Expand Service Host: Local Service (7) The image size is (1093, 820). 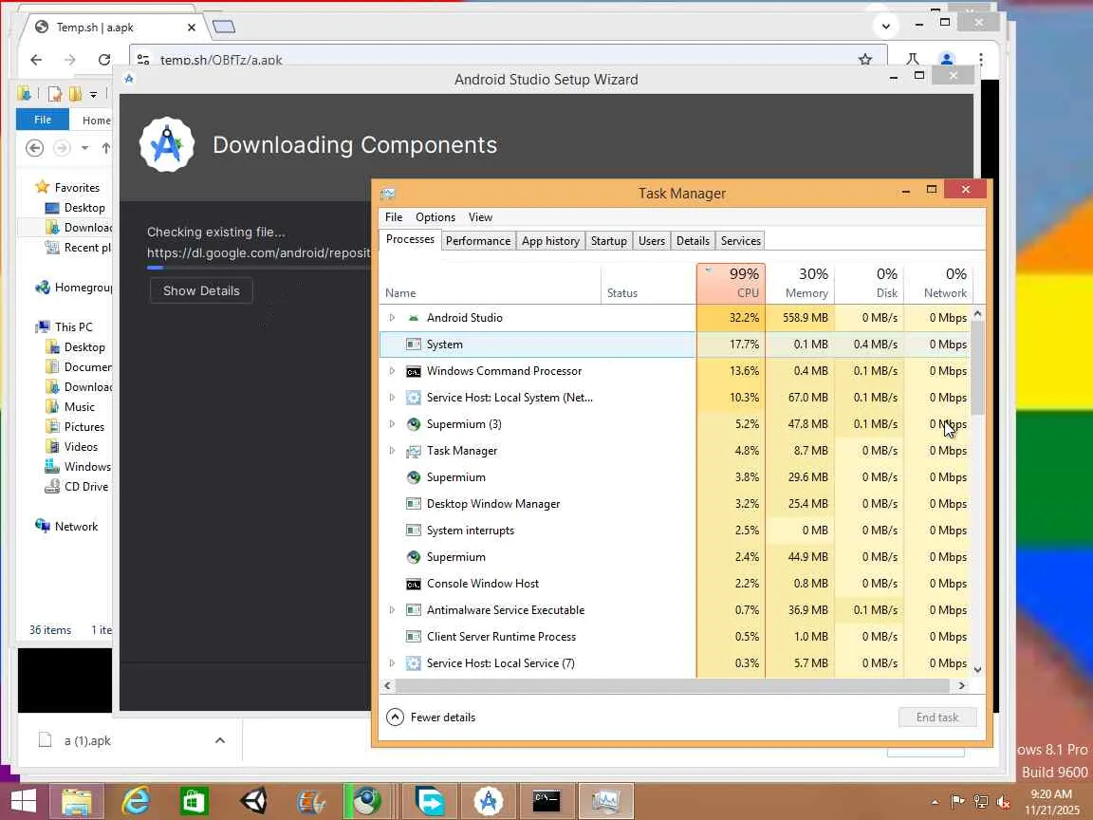click(392, 663)
